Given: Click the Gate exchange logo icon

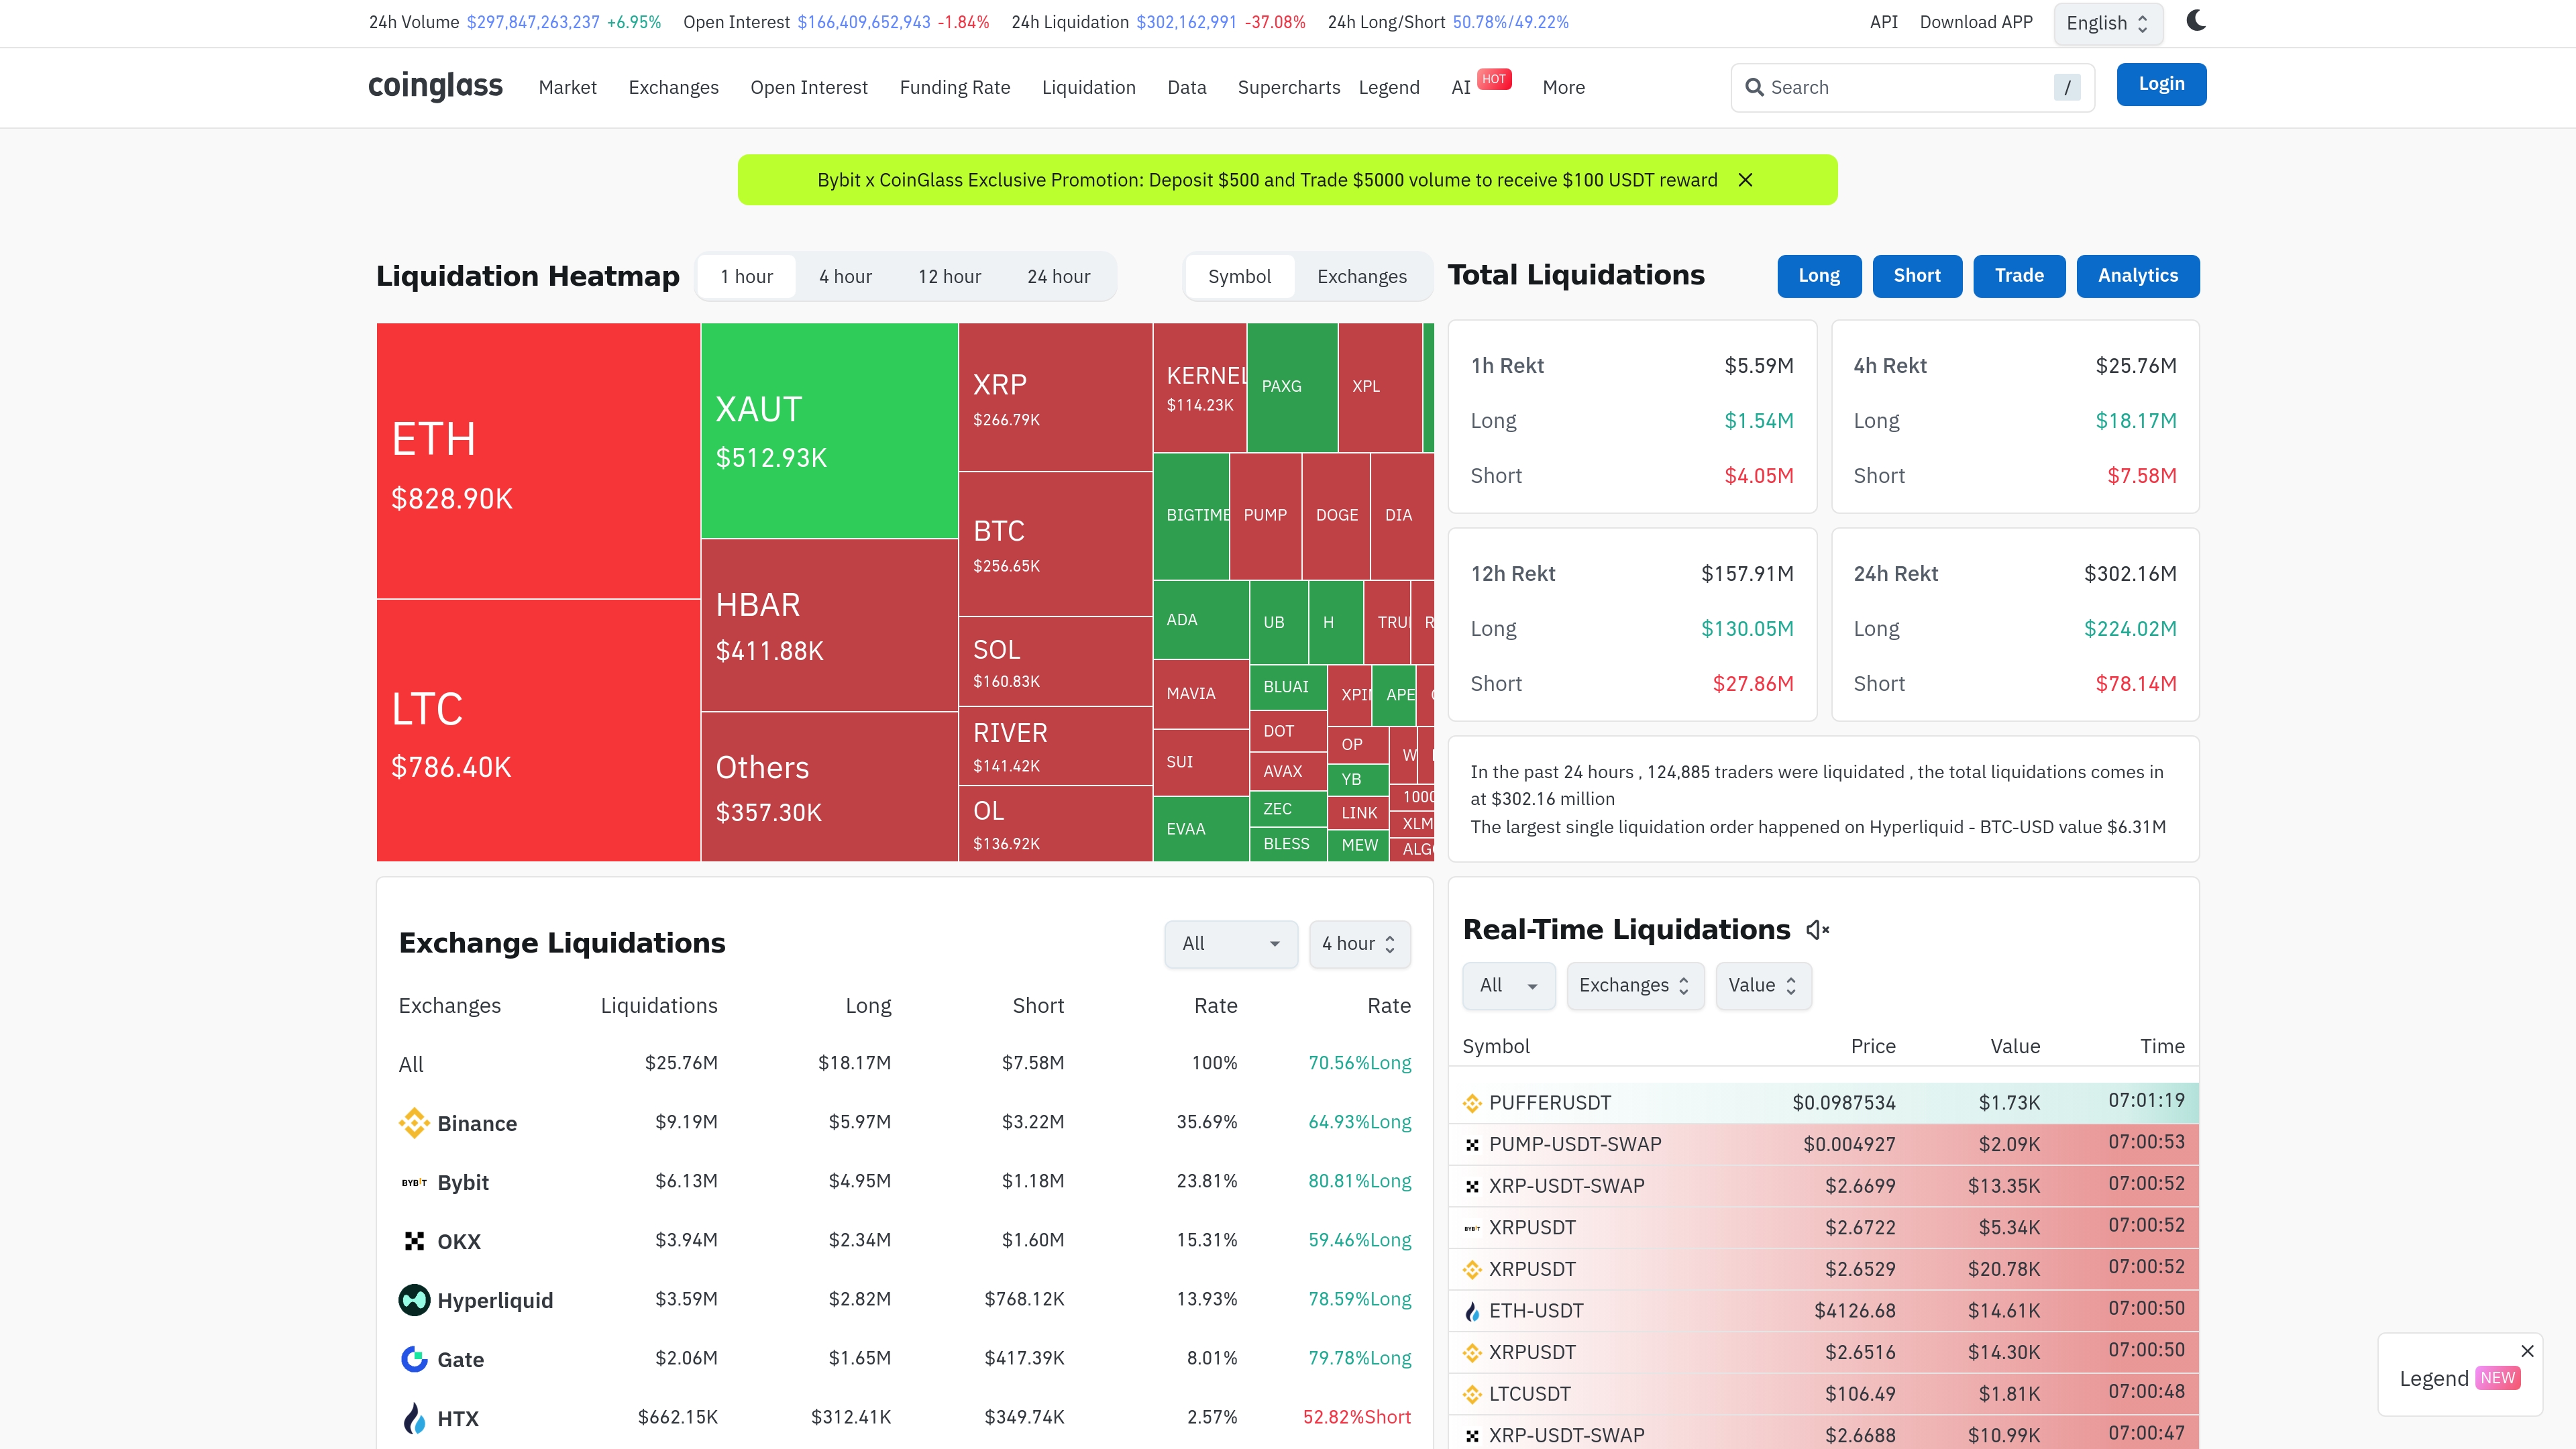Looking at the screenshot, I should pyautogui.click(x=413, y=1359).
